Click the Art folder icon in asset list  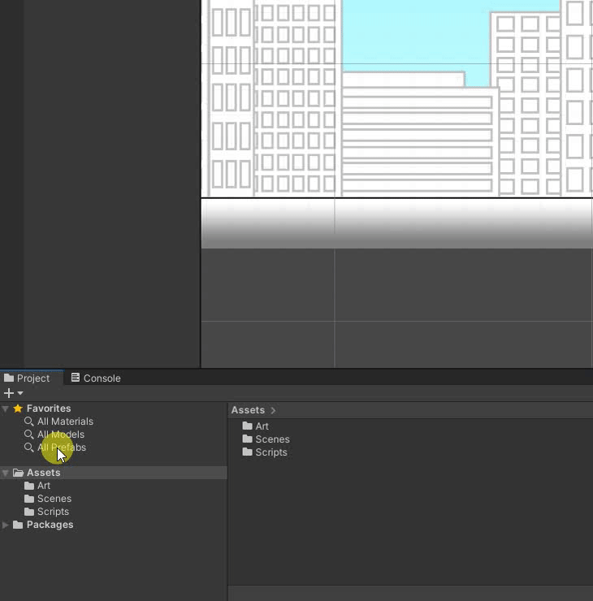[248, 426]
